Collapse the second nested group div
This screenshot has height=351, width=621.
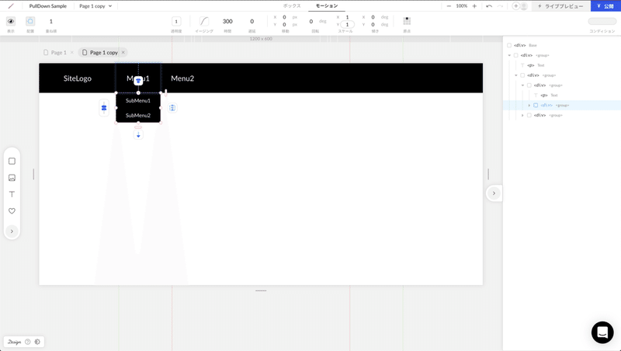(516, 75)
